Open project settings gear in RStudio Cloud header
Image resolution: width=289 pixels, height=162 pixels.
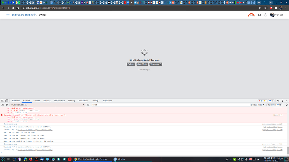click(x=259, y=15)
